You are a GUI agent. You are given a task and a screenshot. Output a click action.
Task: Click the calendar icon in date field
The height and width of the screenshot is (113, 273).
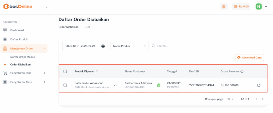click(103, 46)
